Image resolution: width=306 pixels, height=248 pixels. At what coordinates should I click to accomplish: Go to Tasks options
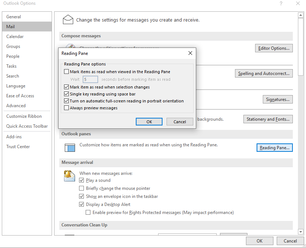click(27, 66)
